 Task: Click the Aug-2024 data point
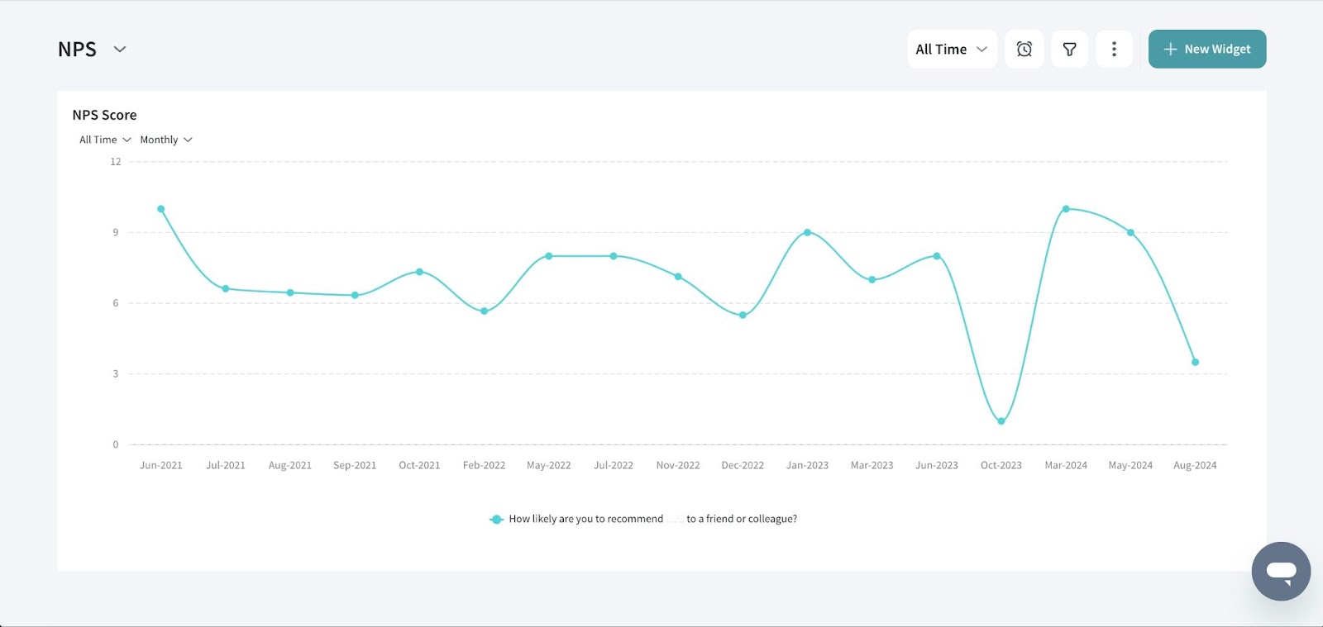[1195, 362]
